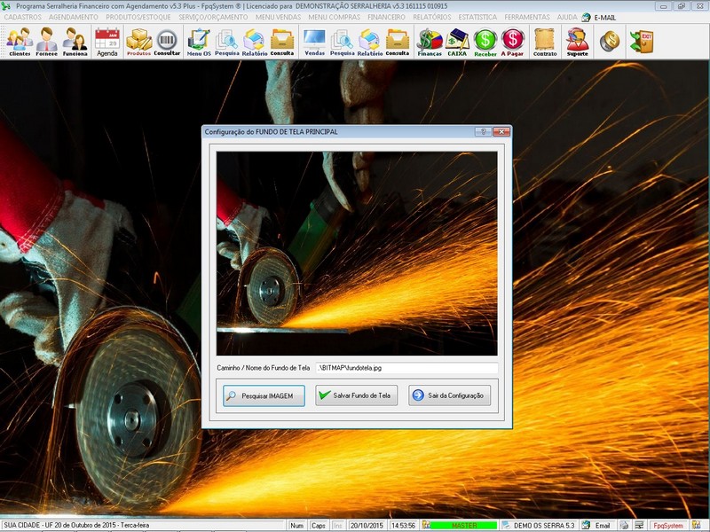
Task: Click the Num indicator in status bar
Action: (x=296, y=525)
